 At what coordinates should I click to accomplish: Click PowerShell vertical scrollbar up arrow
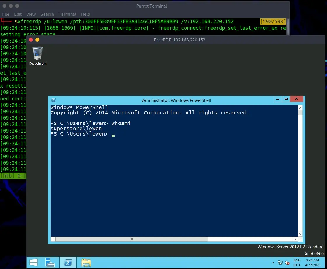tap(300, 108)
